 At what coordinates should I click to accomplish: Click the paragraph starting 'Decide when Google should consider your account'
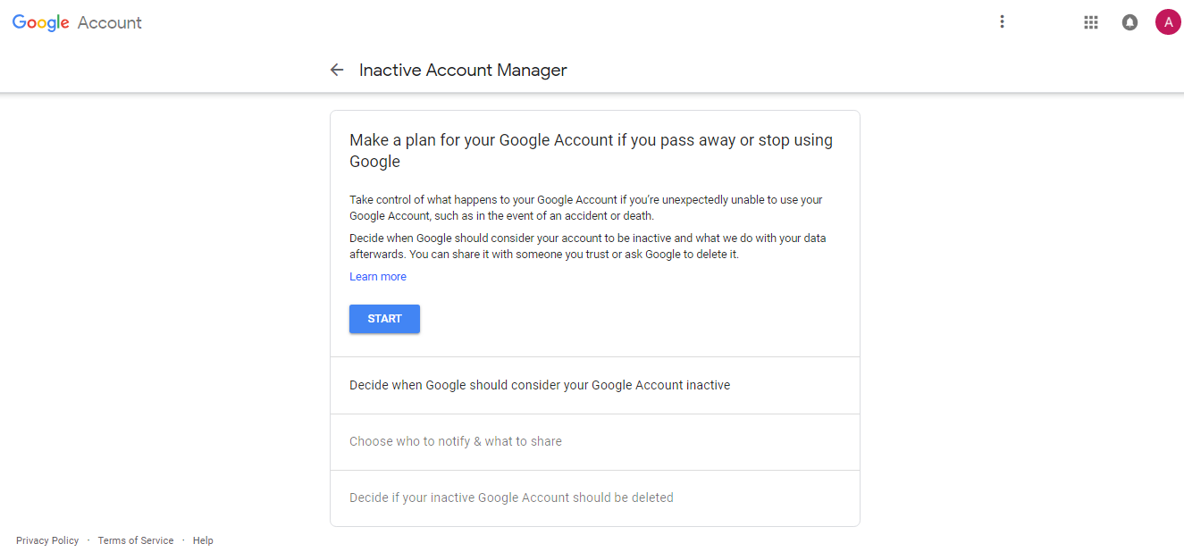tap(587, 247)
